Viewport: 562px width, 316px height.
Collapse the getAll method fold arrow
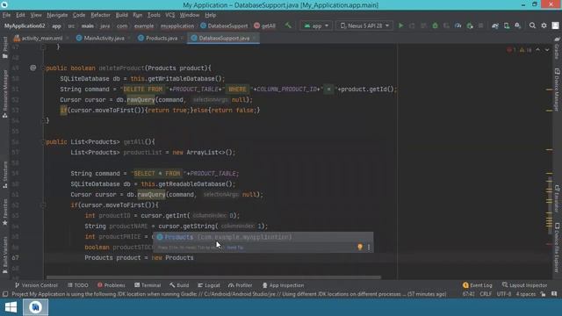click(43, 141)
